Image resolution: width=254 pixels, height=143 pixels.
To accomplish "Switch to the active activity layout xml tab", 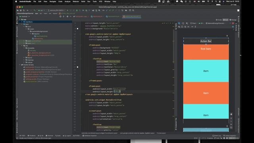I will 131,17.
